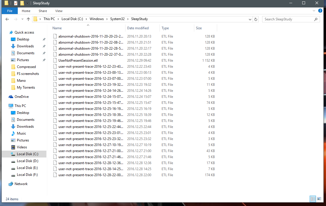326x206 pixels.
Task: Click the search magnifier icon
Action: tap(316, 19)
